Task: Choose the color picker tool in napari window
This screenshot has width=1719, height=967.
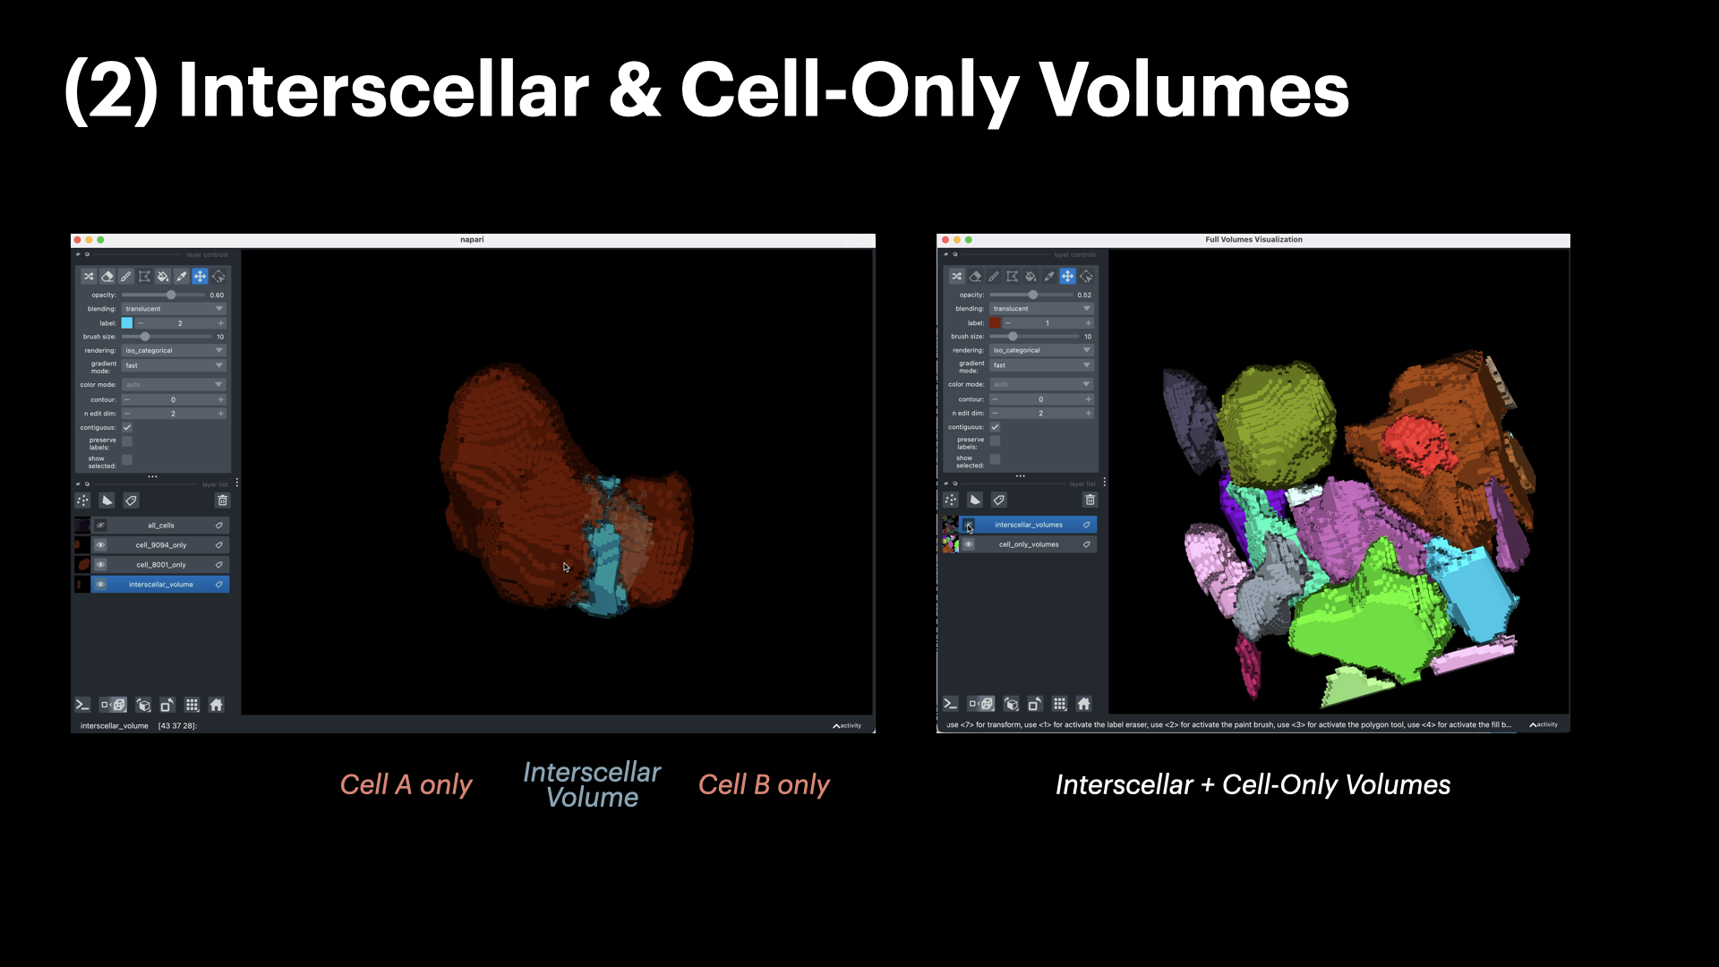Action: (182, 277)
